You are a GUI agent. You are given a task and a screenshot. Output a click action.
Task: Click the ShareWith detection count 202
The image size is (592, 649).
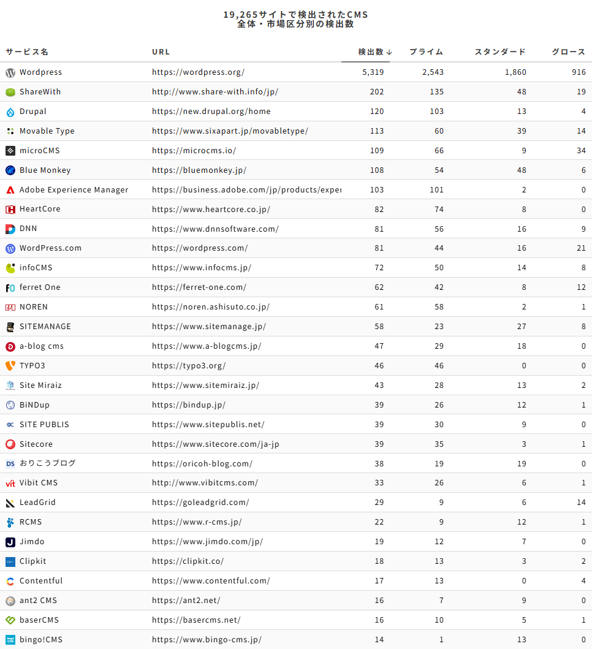point(377,92)
